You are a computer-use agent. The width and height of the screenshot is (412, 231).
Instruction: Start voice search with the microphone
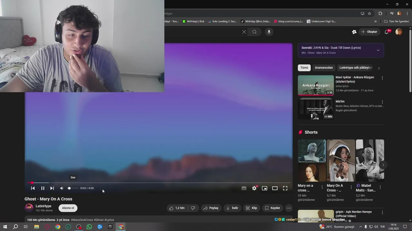[x=269, y=32]
